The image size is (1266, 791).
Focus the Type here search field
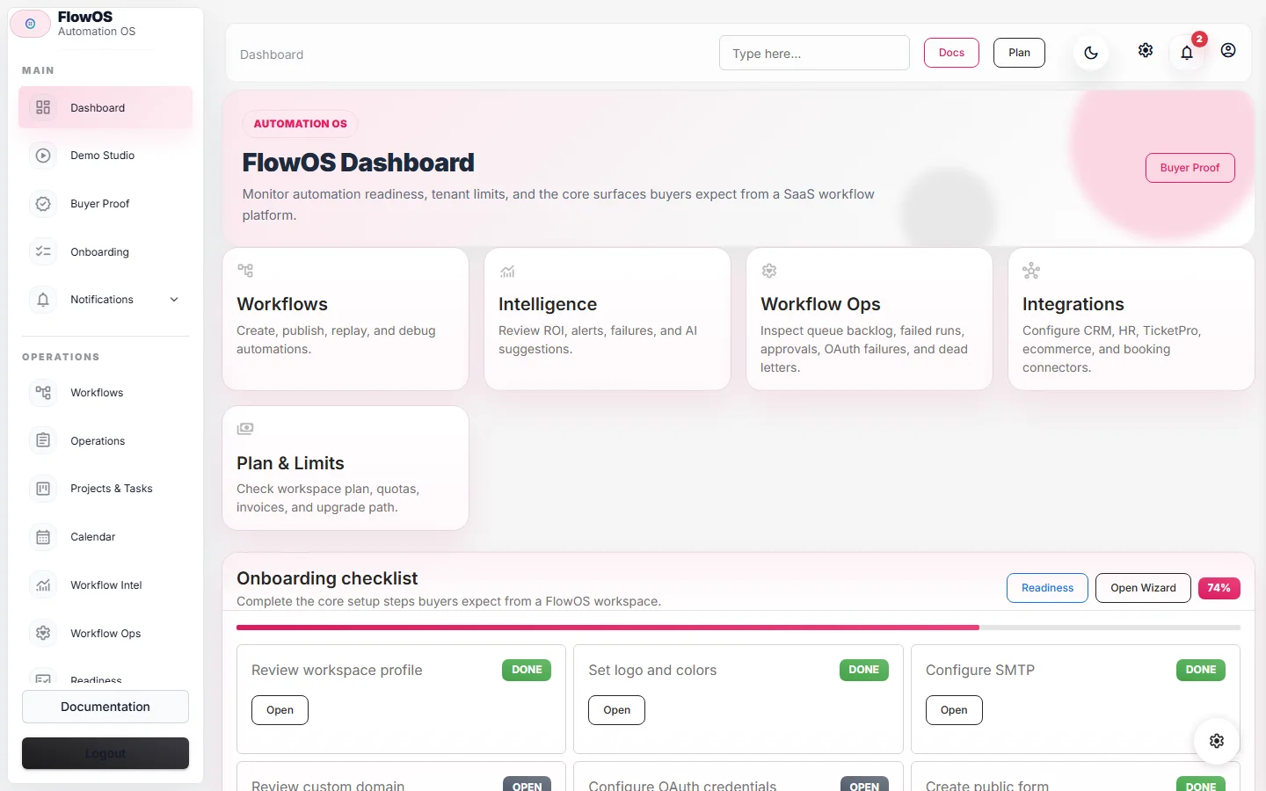pyautogui.click(x=814, y=53)
